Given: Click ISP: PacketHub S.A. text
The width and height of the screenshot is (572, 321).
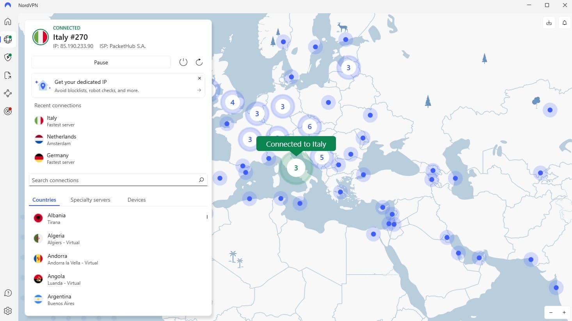Looking at the screenshot, I should tap(123, 46).
